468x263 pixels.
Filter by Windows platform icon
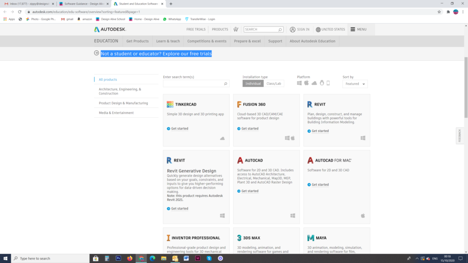pyautogui.click(x=299, y=83)
